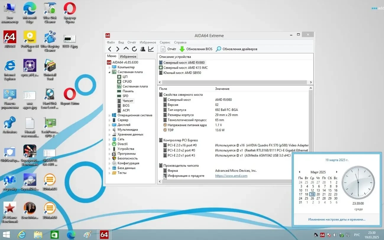Screen dimensions: 384x240
Task: Open the Справка menu
Action: tap(180, 42)
